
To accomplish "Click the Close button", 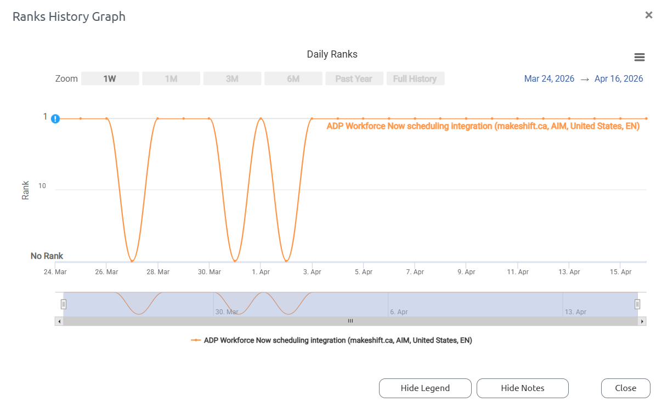I will coord(626,388).
